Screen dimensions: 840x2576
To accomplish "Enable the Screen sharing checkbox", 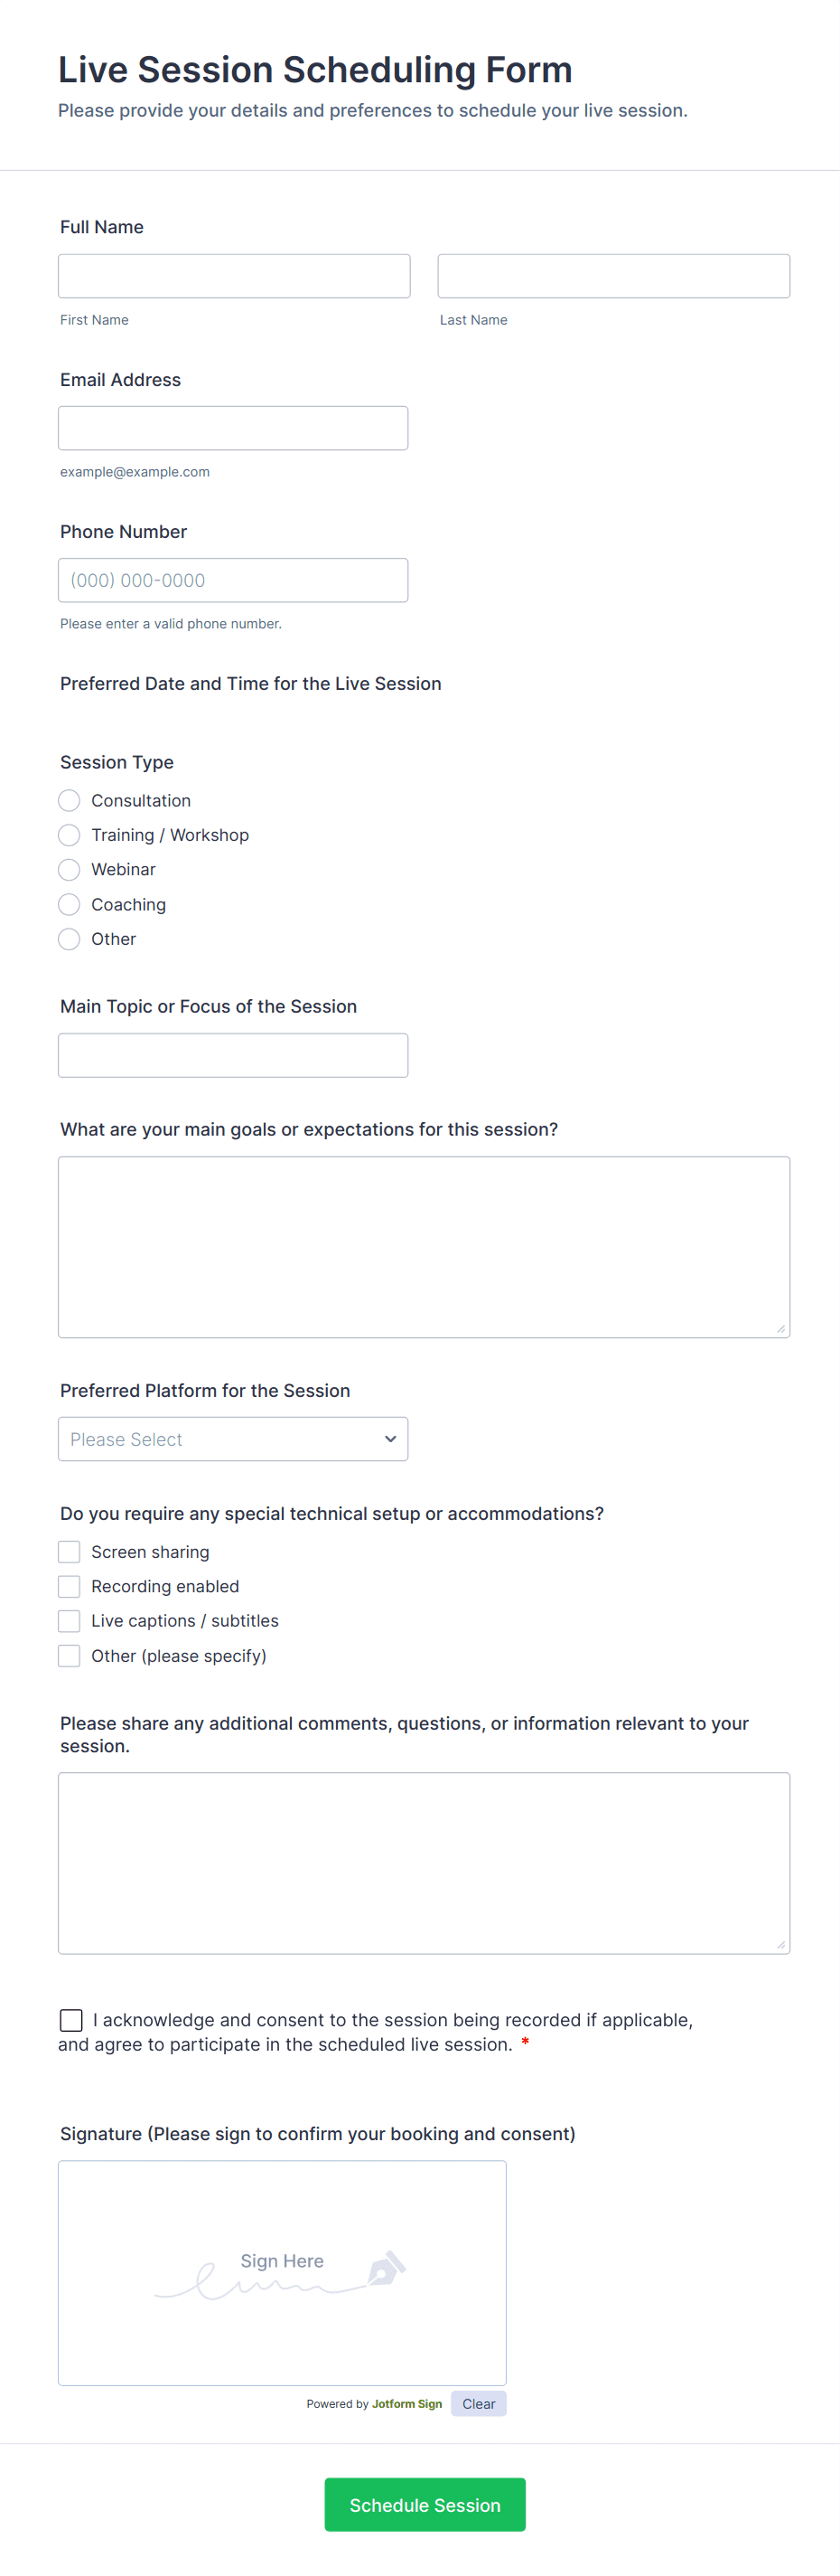I will [69, 1551].
